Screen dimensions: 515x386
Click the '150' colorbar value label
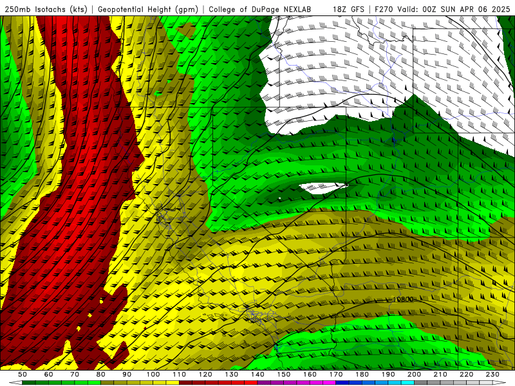[283, 374]
